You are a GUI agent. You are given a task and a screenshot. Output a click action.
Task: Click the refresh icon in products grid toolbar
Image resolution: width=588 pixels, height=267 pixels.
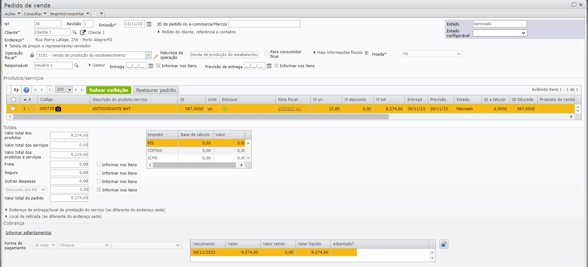point(16,90)
